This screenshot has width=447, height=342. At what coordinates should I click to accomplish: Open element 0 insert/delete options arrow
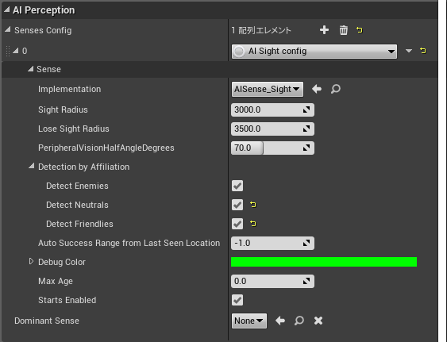coord(409,51)
